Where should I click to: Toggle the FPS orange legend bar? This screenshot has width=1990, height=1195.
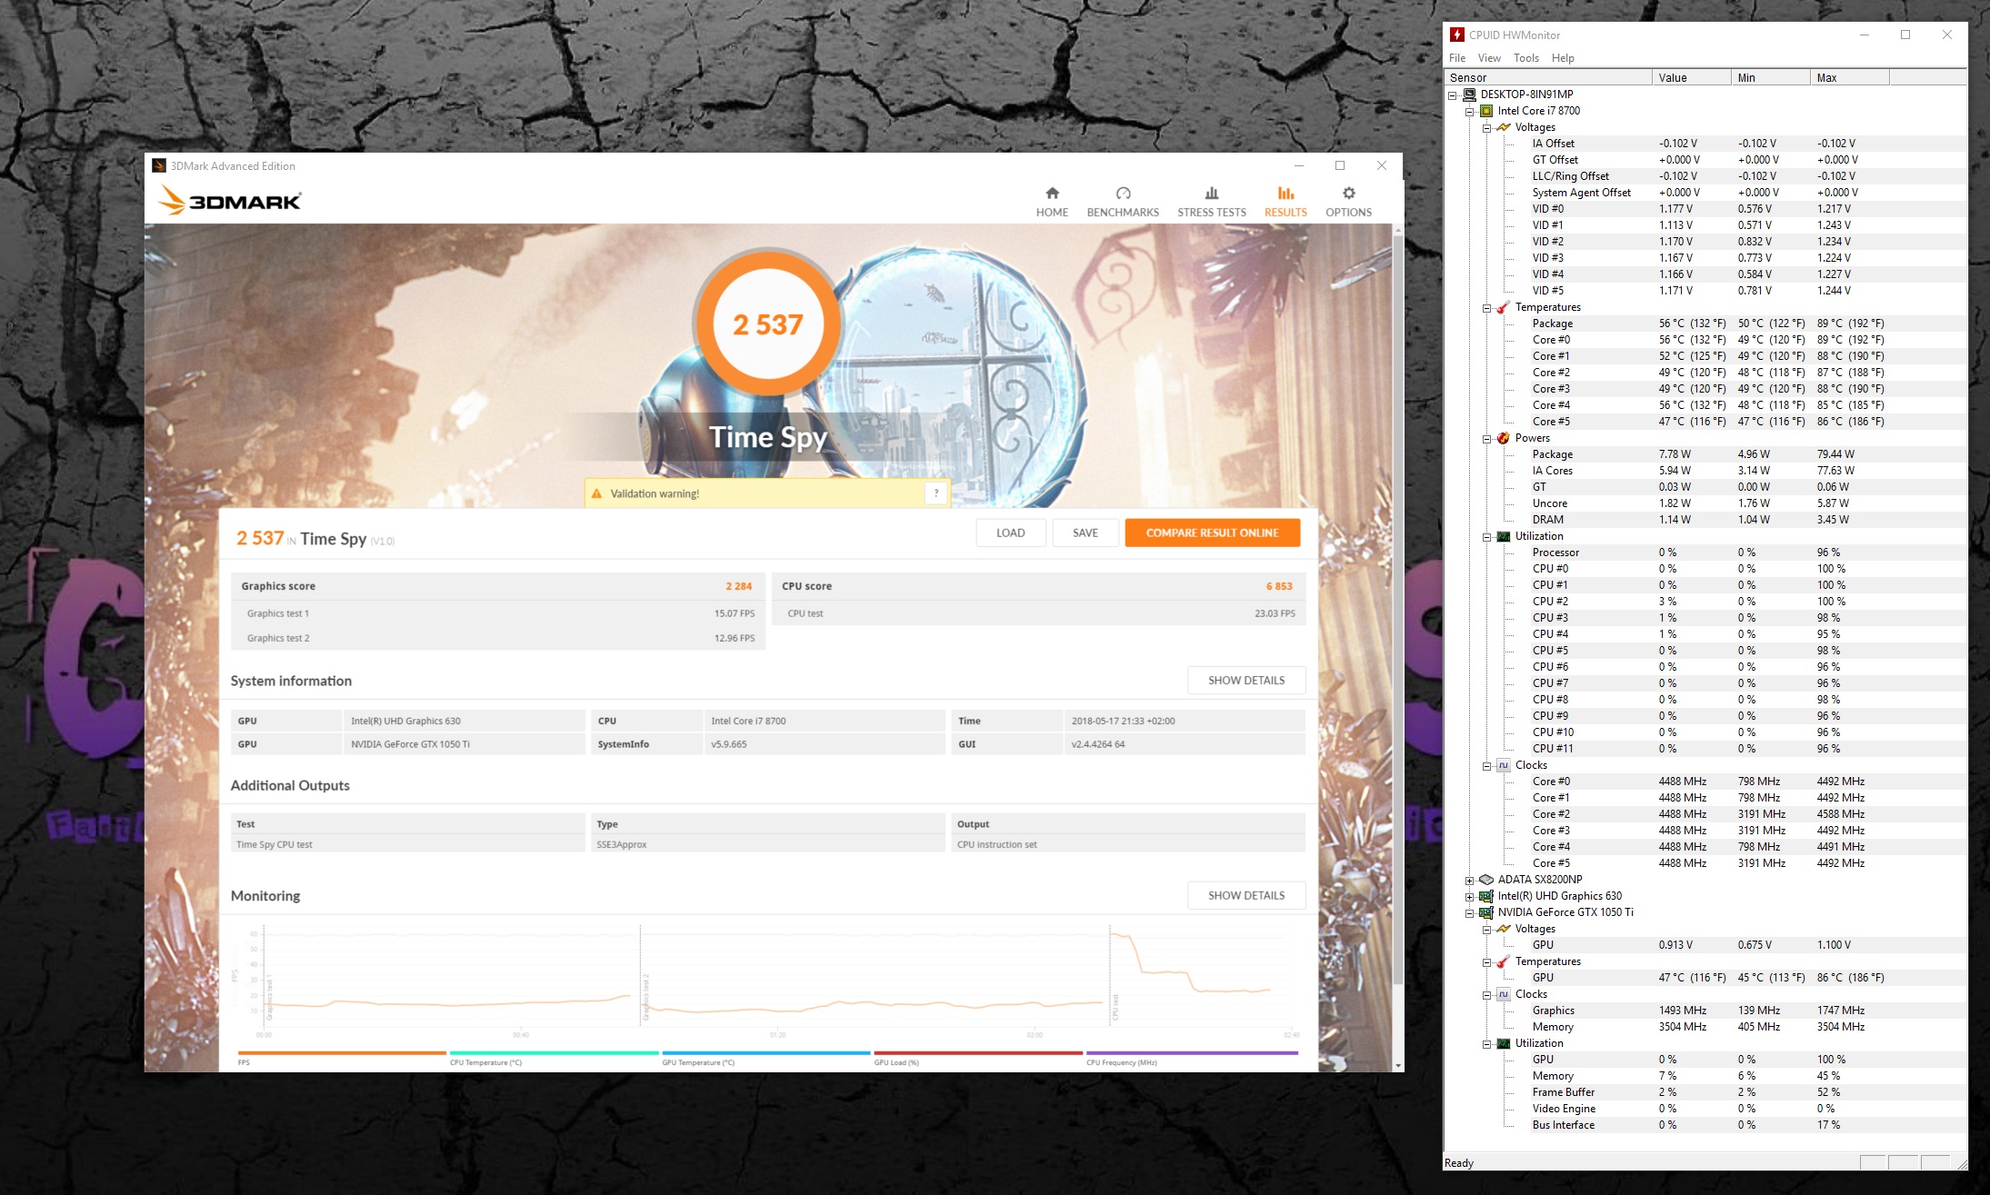tap(342, 1053)
